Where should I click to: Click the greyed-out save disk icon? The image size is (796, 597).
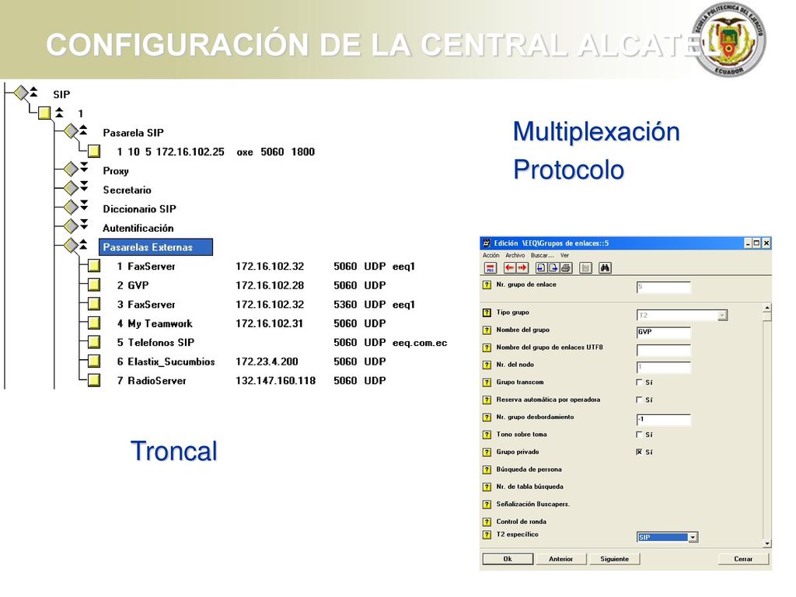coord(585,268)
